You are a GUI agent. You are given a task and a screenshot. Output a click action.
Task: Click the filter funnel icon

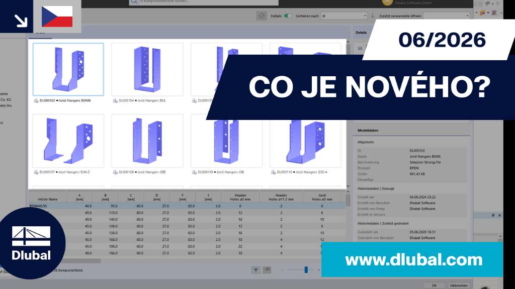tap(256, 270)
